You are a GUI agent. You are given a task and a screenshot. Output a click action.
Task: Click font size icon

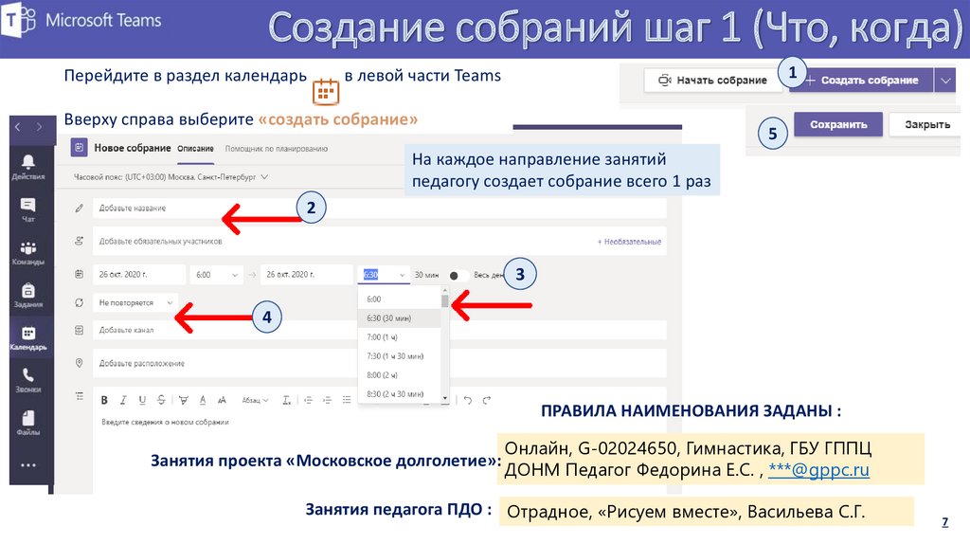pos(222,401)
